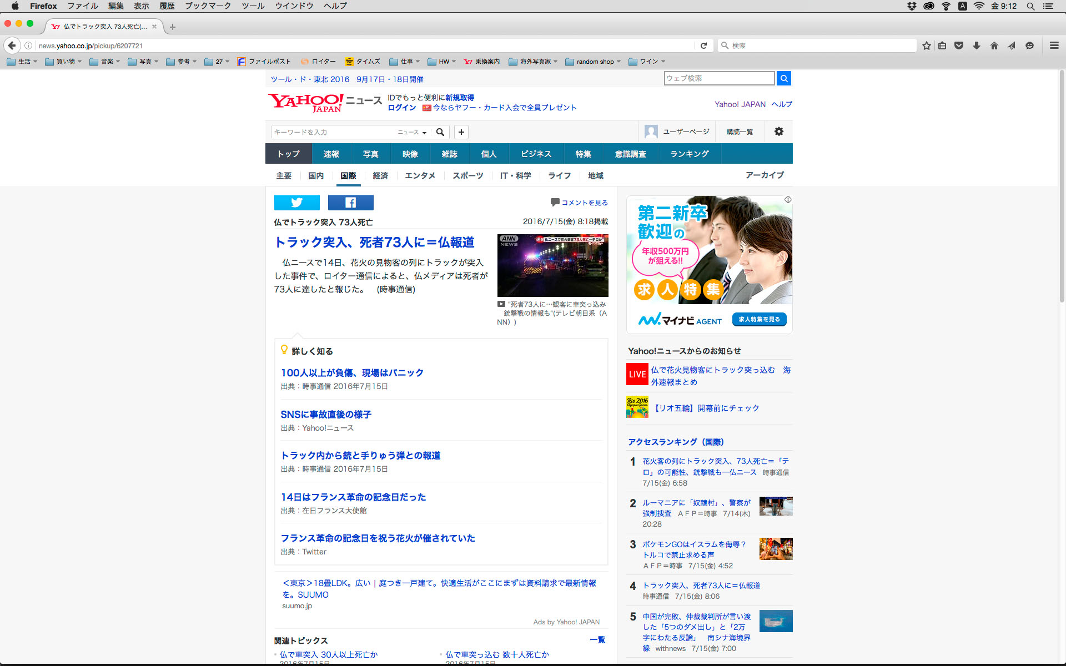Screen dimensions: 1066x666
Task: Click the キーワードを入力 search field
Action: tap(333, 132)
